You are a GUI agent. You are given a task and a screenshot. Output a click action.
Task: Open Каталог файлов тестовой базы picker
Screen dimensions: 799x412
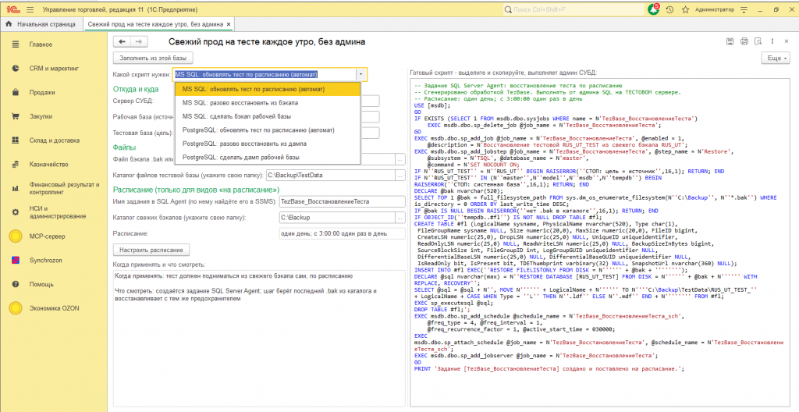click(399, 176)
